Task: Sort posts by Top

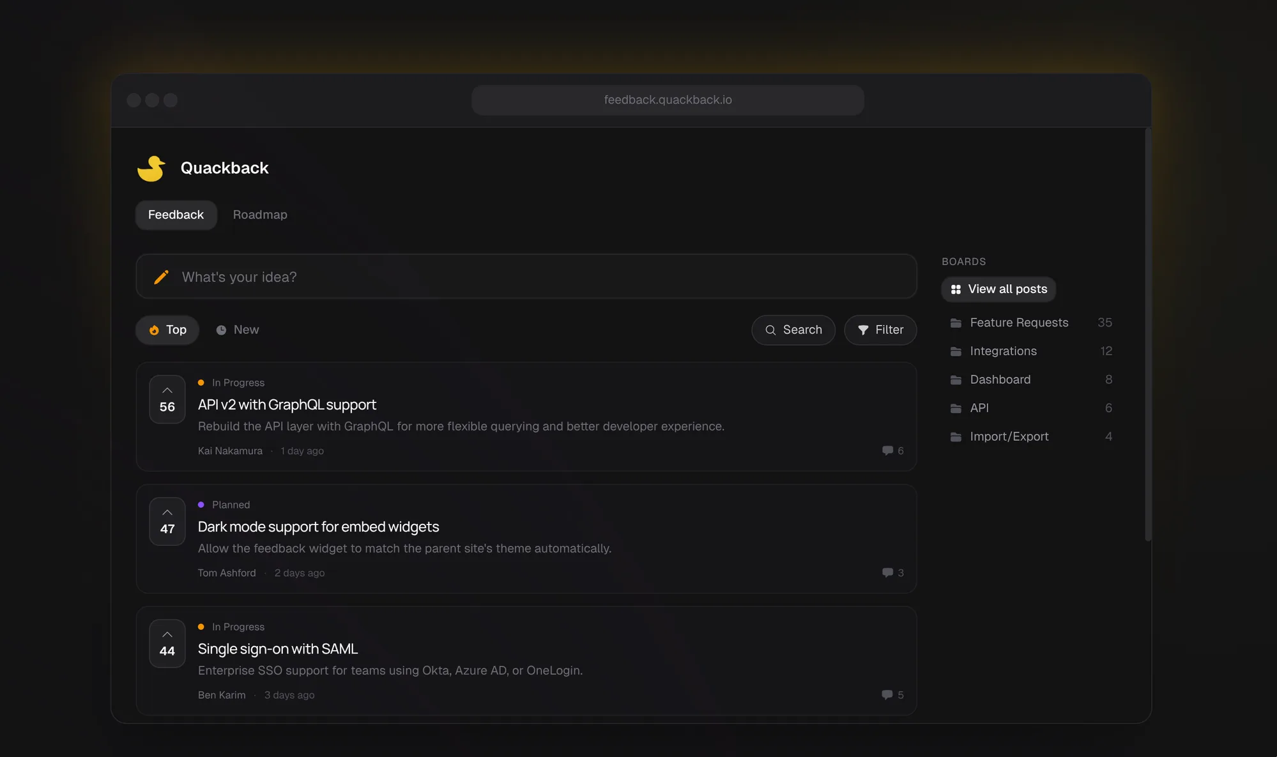Action: click(x=167, y=330)
